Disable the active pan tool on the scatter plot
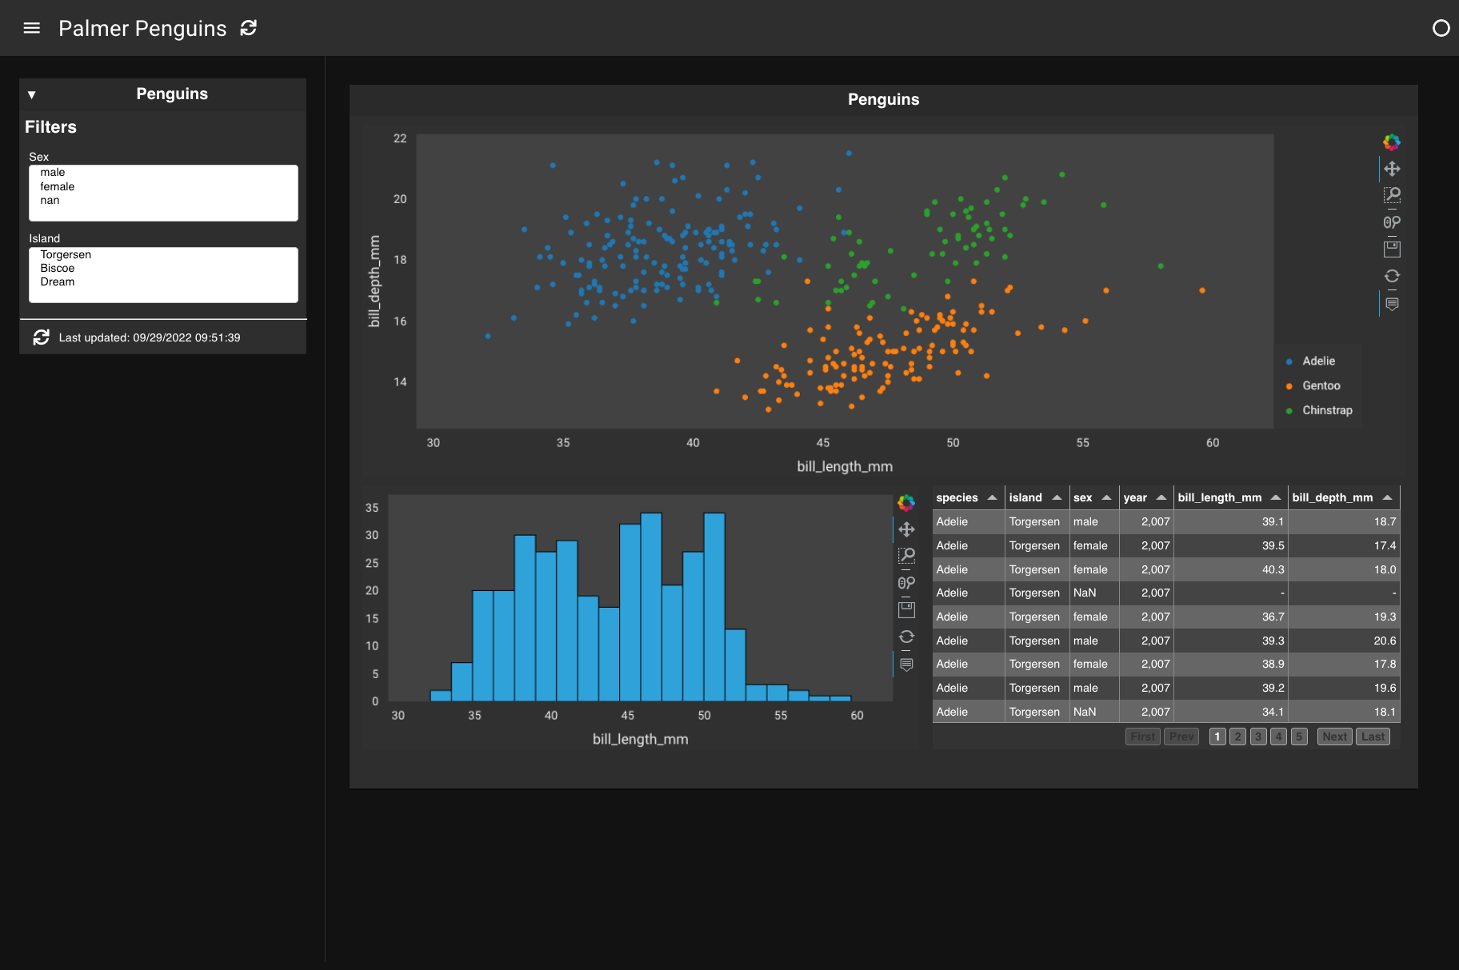This screenshot has width=1459, height=970. pos(1392,169)
